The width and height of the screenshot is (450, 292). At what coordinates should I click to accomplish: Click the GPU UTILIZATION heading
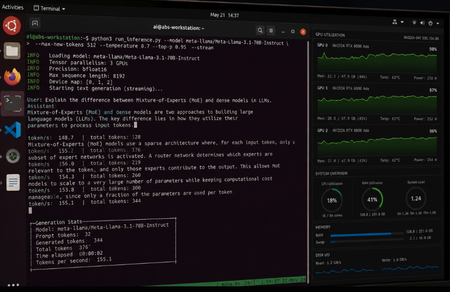(330, 35)
